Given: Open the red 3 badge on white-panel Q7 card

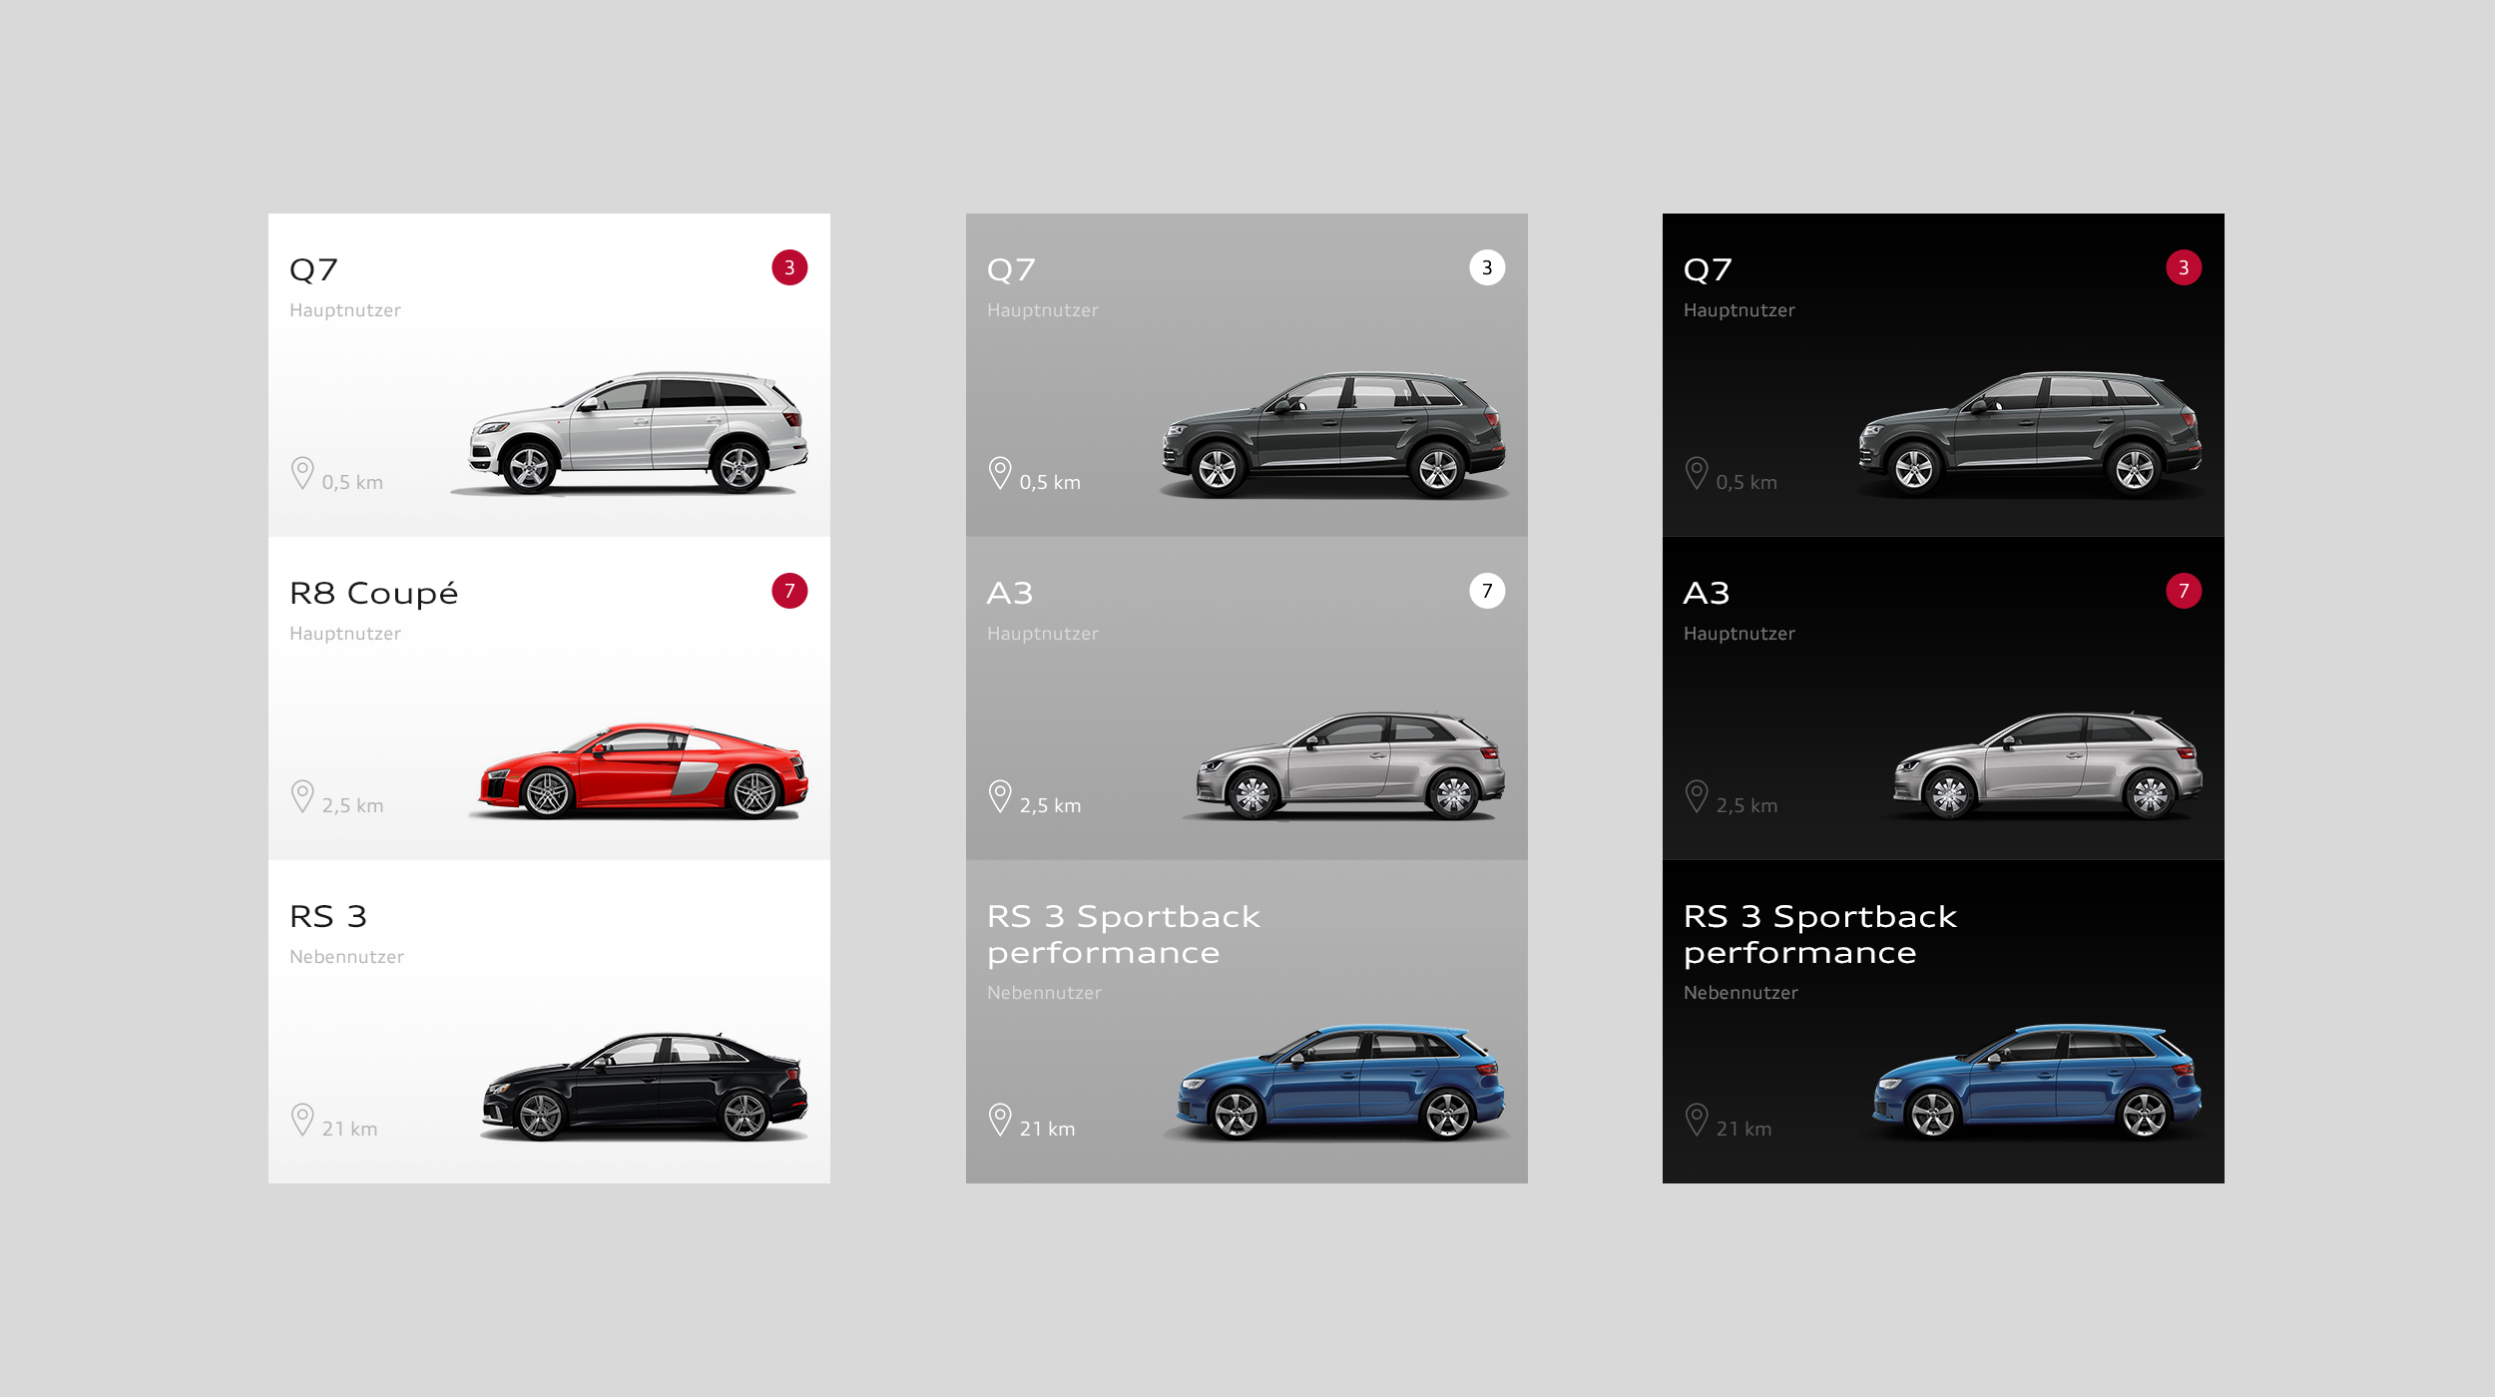Looking at the screenshot, I should (789, 267).
